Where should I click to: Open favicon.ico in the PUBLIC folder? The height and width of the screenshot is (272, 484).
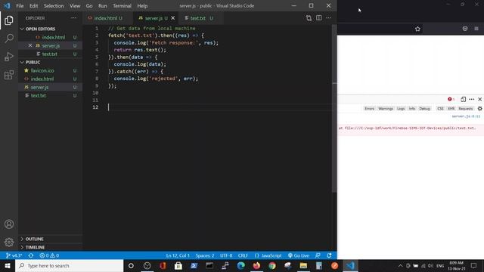coord(50,70)
